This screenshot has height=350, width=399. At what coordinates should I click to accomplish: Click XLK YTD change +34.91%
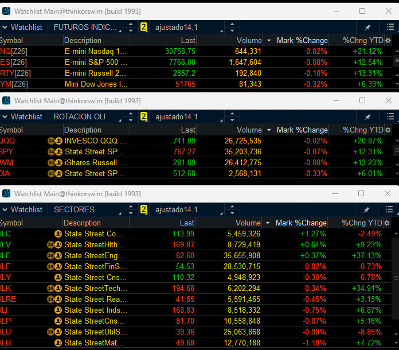tap(367, 289)
